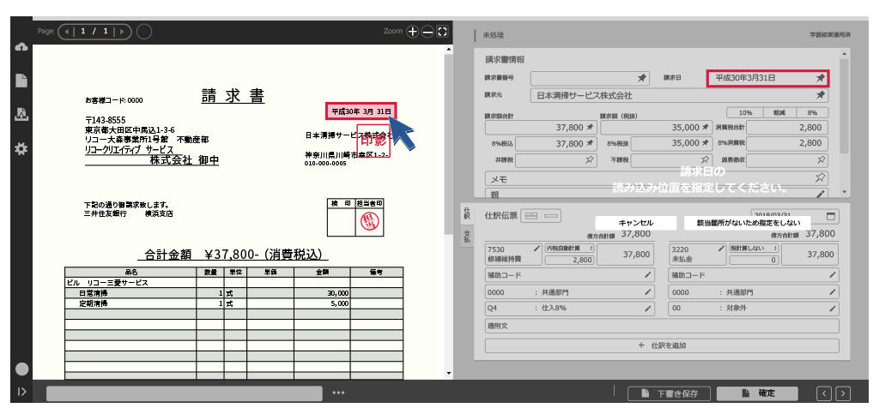Click the キャンセル button

(x=635, y=223)
